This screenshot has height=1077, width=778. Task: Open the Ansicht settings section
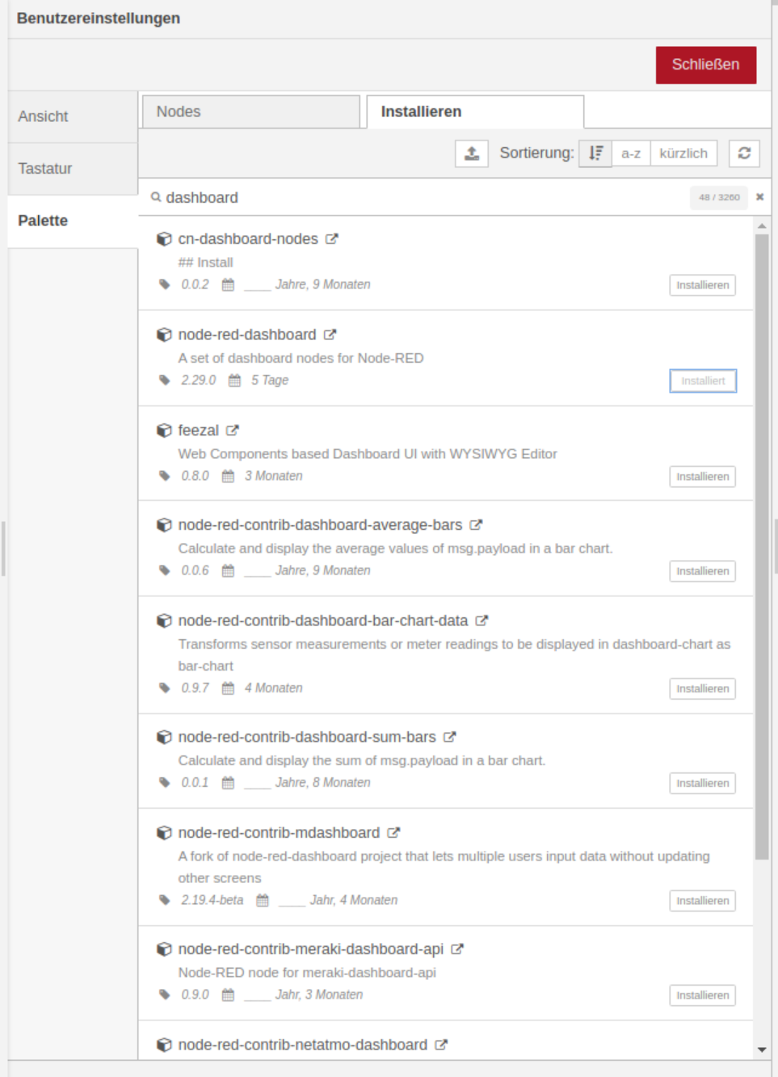73,116
